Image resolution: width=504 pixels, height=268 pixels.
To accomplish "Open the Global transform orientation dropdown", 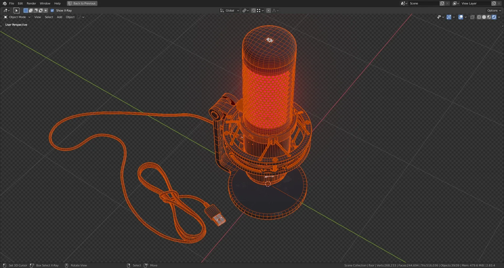I will coord(230,10).
